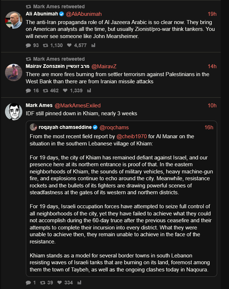View analytics for Mairav Zonszein's tweet
Screen dimensions: 229x289
click(89, 90)
